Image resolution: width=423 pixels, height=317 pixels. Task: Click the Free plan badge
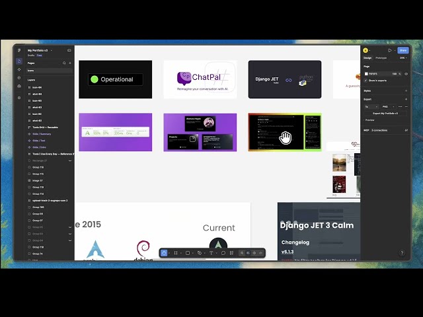[40, 55]
